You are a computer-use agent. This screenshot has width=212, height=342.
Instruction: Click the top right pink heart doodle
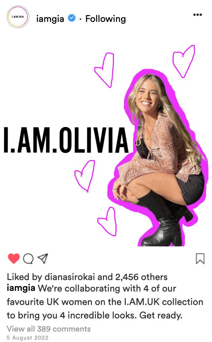[x=184, y=62]
